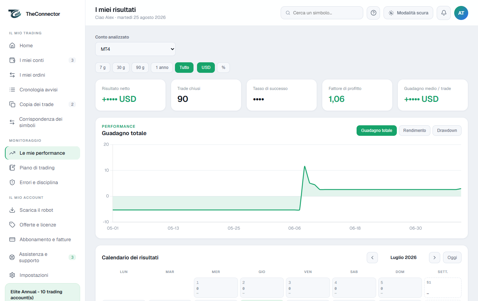The image size is (478, 301).
Task: Click the sun icon on Modalità scura
Action: (x=391, y=13)
